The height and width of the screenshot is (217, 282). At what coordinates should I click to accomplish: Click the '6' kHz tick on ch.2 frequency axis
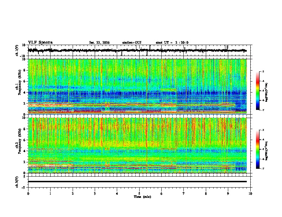click(25, 140)
